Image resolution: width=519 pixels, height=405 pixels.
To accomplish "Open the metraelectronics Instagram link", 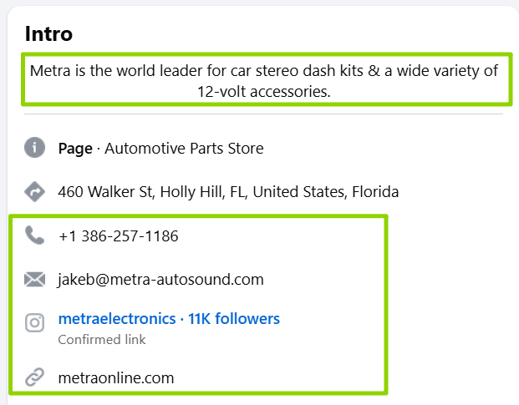I will point(116,319).
